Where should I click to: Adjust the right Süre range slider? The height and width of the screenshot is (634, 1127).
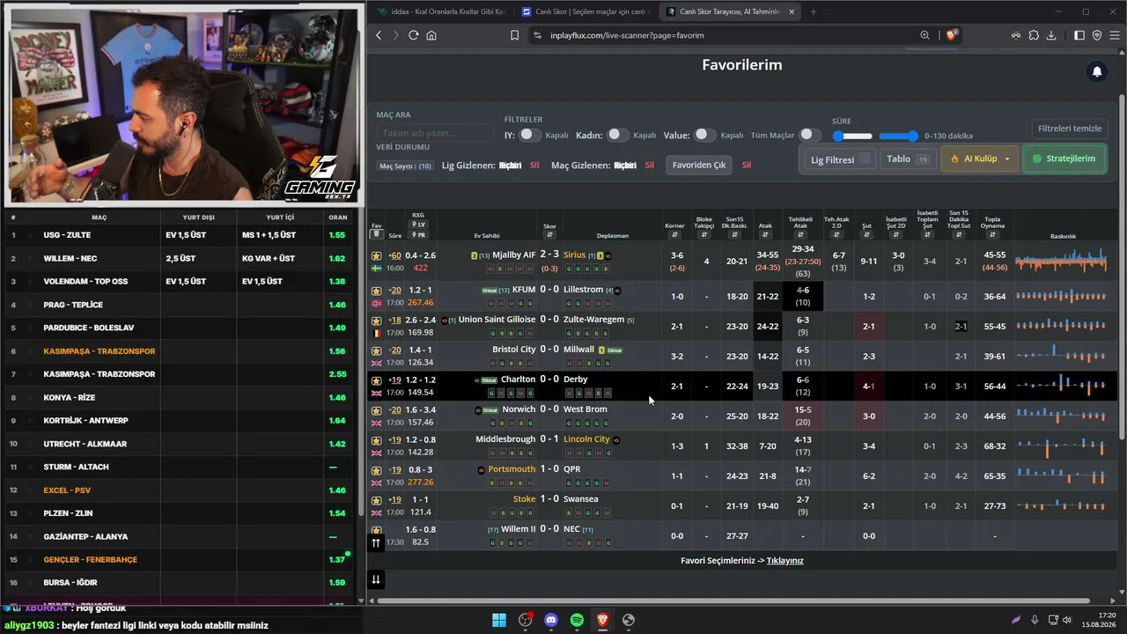point(912,136)
